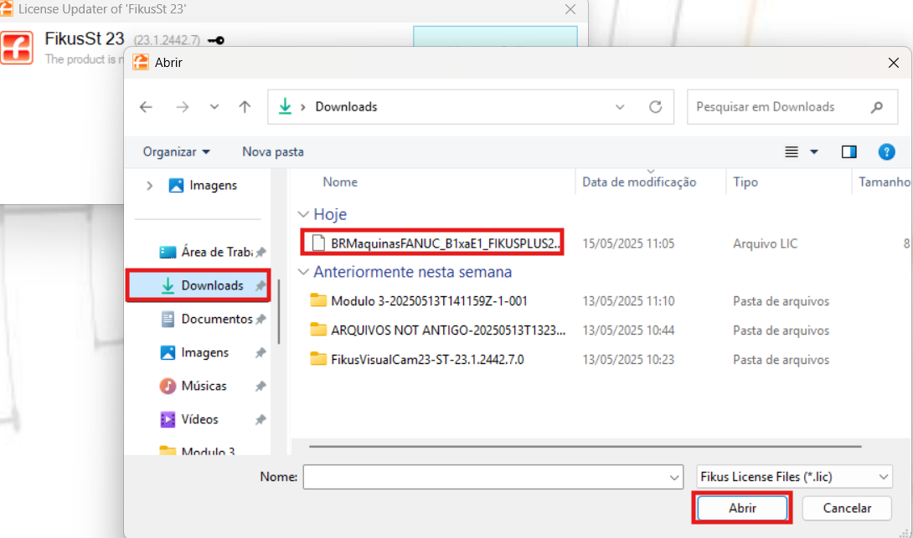This screenshot has width=913, height=538.
Task: Click the folder icon of ARQUIVOS NOT ANTIGO
Action: click(x=318, y=330)
